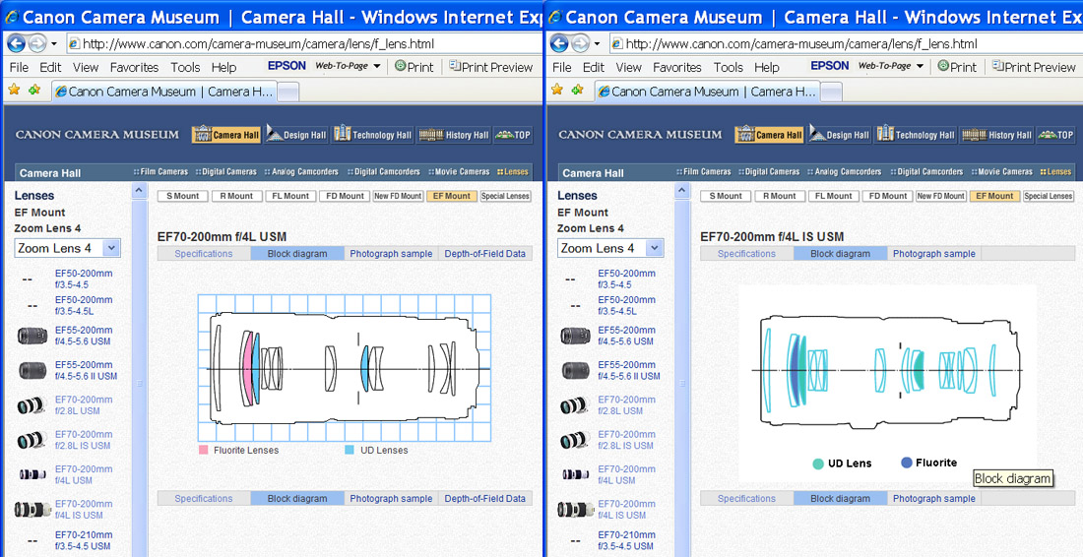The height and width of the screenshot is (557, 1083).
Task: Open the Edit menu in the right window
Action: 594,67
